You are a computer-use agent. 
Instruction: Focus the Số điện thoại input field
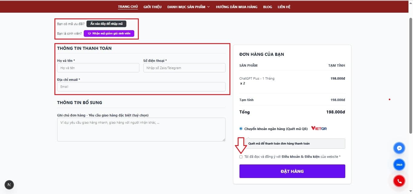coord(184,68)
